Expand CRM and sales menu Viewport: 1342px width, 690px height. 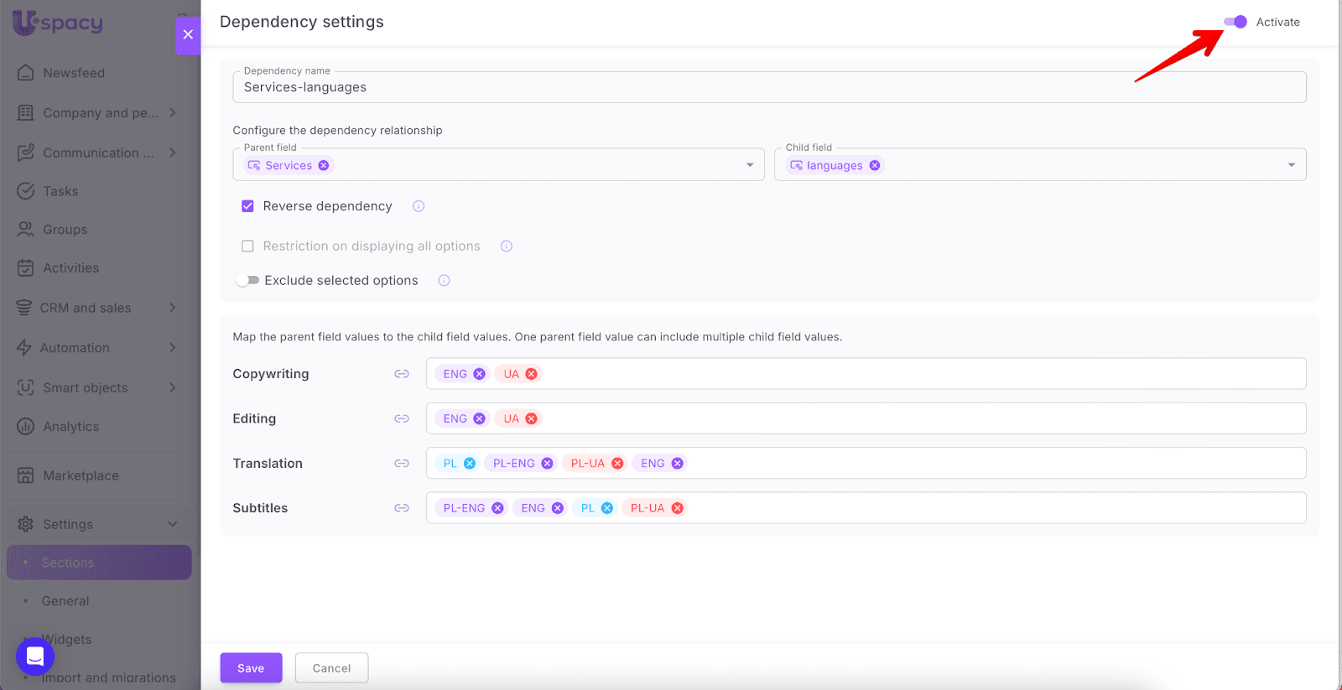coord(172,308)
